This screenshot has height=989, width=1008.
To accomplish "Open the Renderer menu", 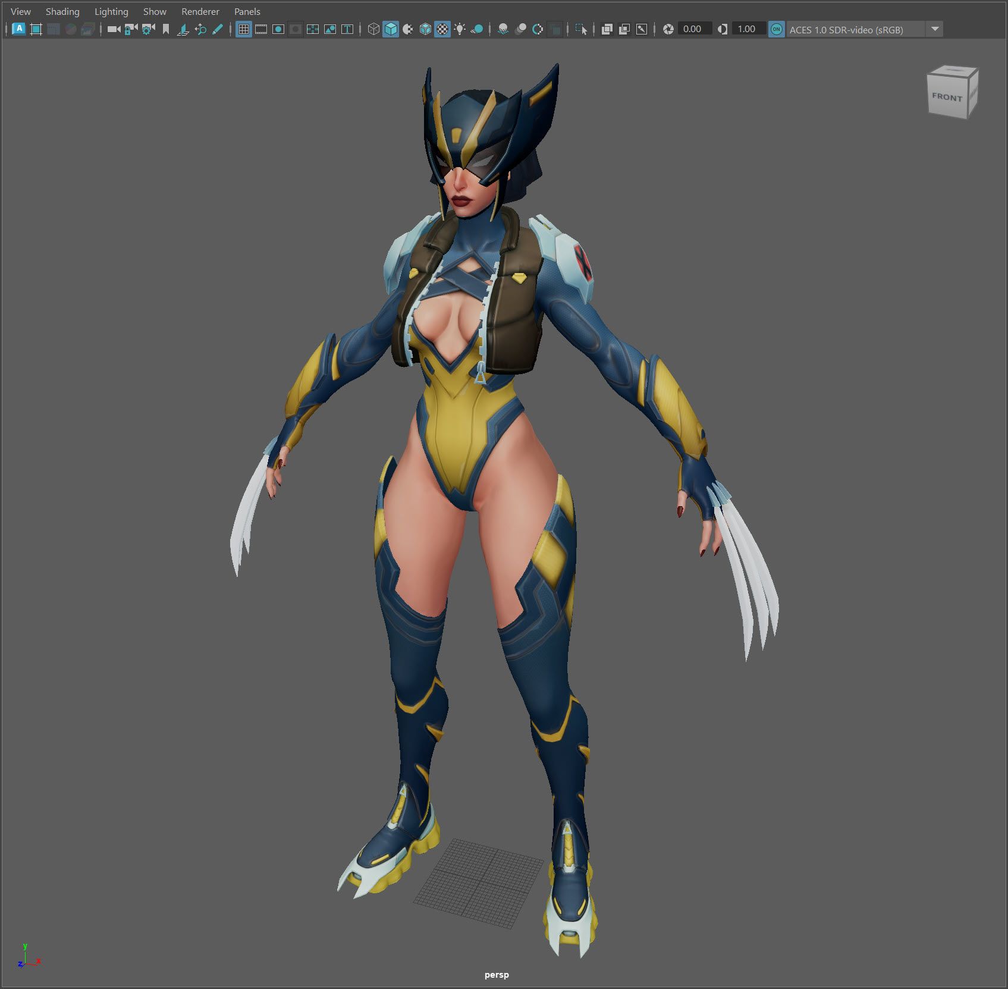I will [200, 11].
